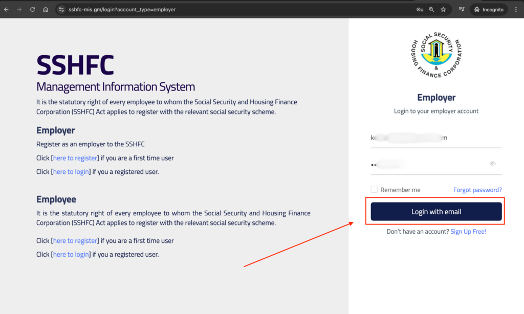
Task: Open the Chrome three-dot menu
Action: pyautogui.click(x=515, y=9)
